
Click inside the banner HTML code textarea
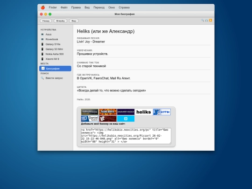126,136
